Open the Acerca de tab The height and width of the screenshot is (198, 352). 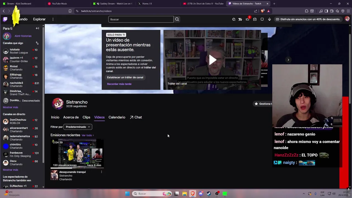[71, 117]
